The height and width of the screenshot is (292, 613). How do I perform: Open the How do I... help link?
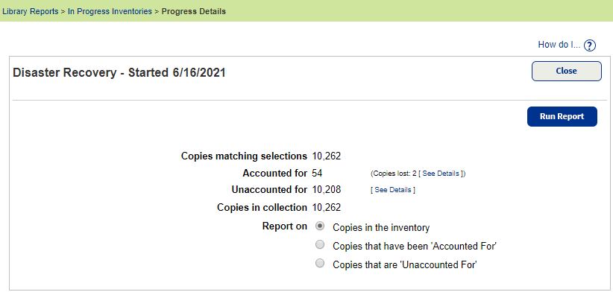pyautogui.click(x=559, y=45)
